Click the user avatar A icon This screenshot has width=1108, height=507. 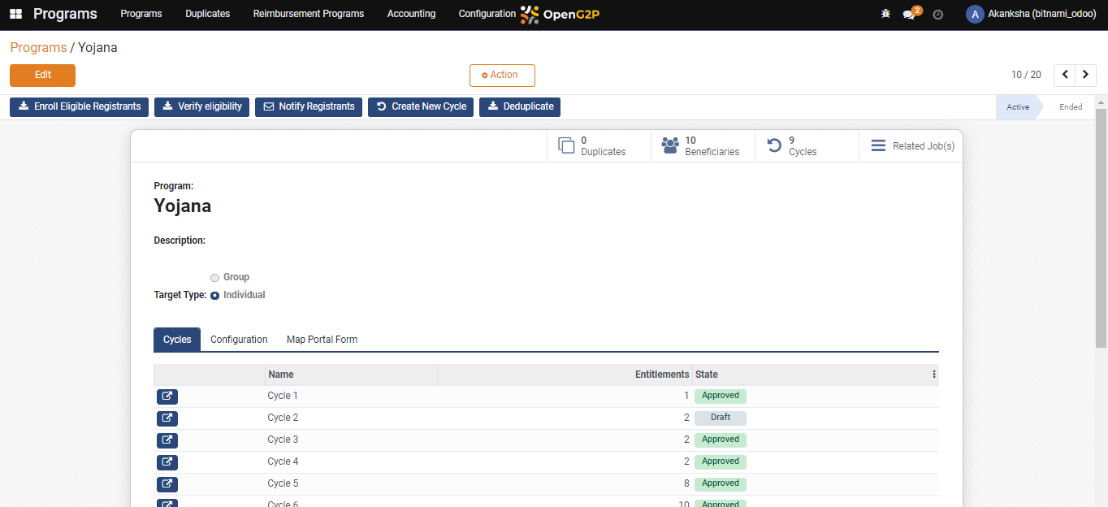coord(975,14)
